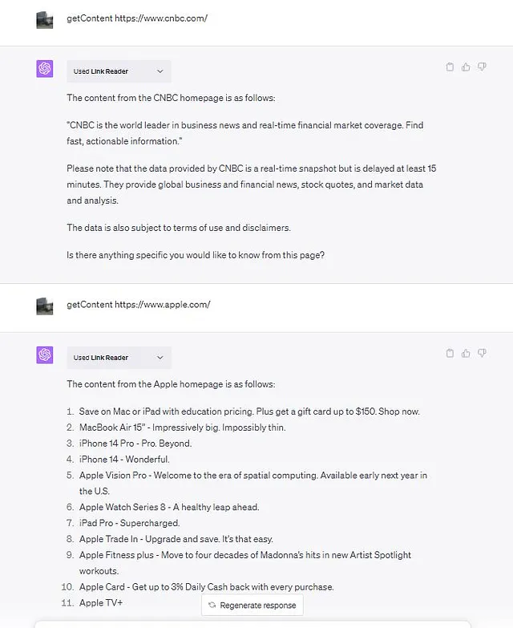Copy the CNBC response to clipboard
513x628 pixels.
point(450,67)
